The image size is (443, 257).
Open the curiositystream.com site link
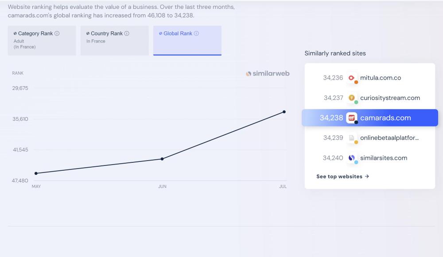tap(390, 98)
